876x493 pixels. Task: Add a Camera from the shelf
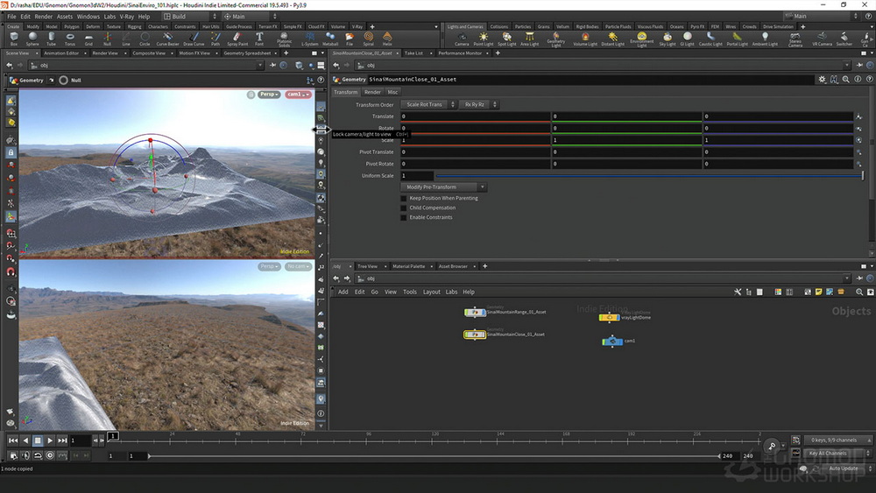click(462, 39)
